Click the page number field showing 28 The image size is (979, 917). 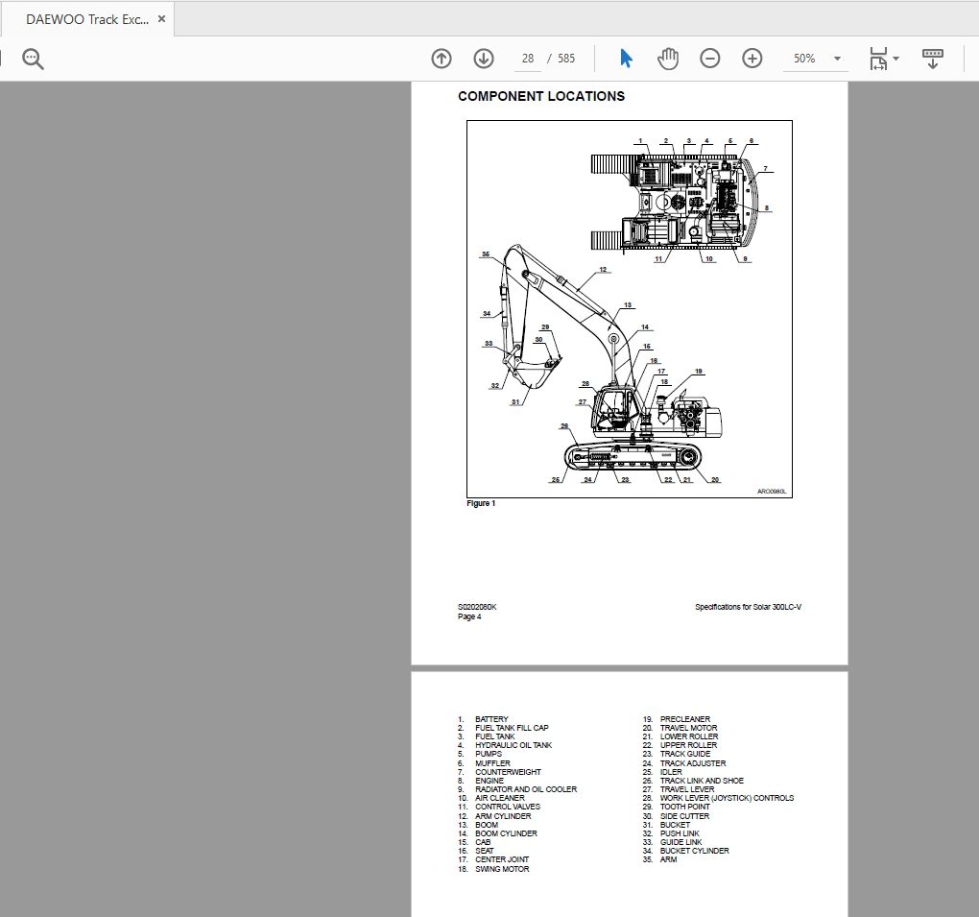point(526,59)
